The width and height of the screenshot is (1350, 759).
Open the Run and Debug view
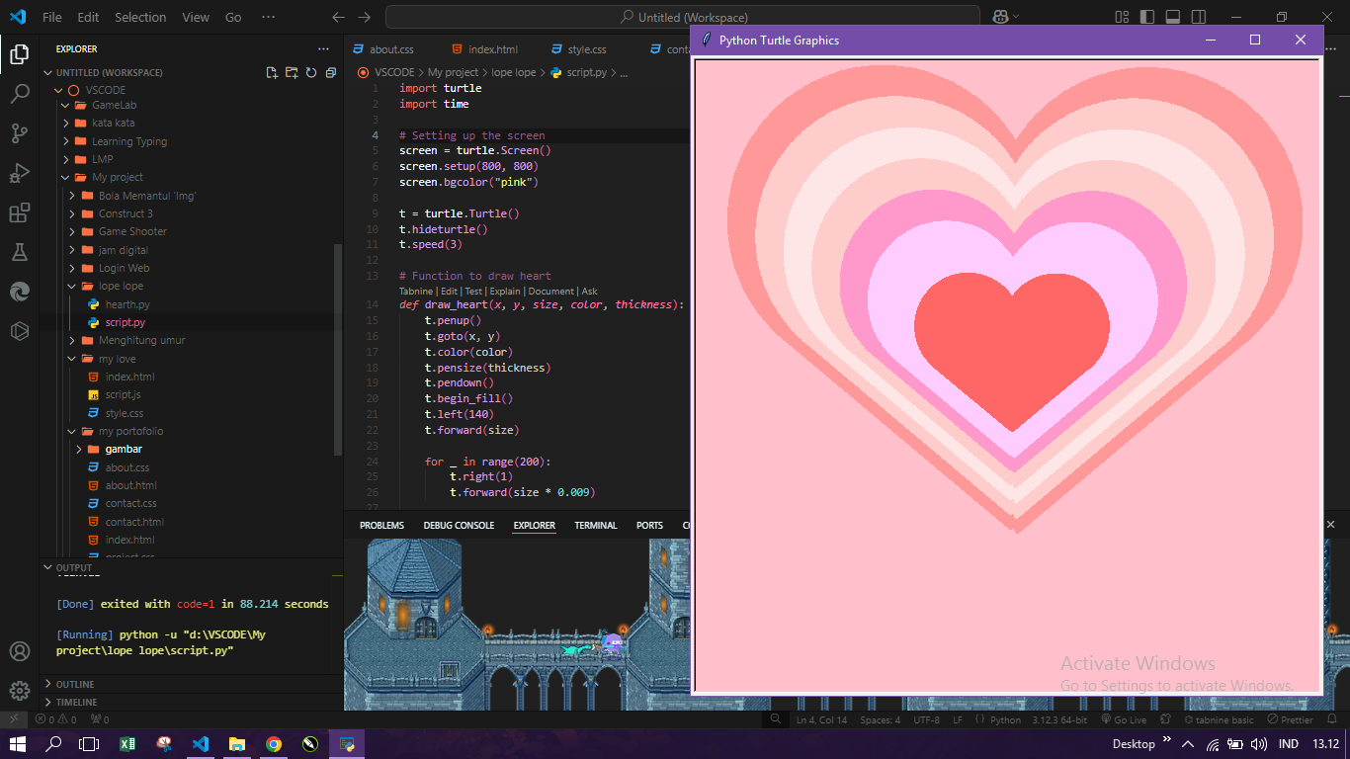click(20, 173)
